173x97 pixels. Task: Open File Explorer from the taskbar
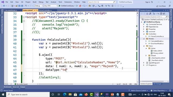click(70, 95)
